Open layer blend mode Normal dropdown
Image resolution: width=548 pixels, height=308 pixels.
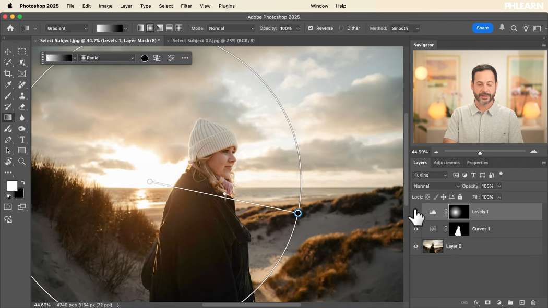pyautogui.click(x=436, y=186)
